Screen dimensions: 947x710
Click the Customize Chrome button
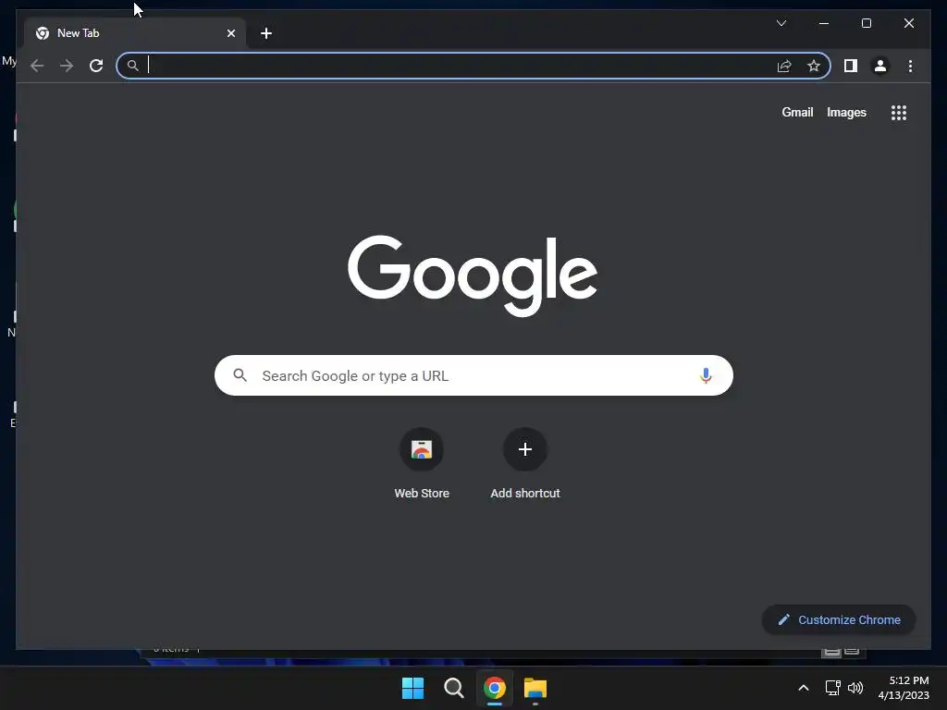point(838,620)
